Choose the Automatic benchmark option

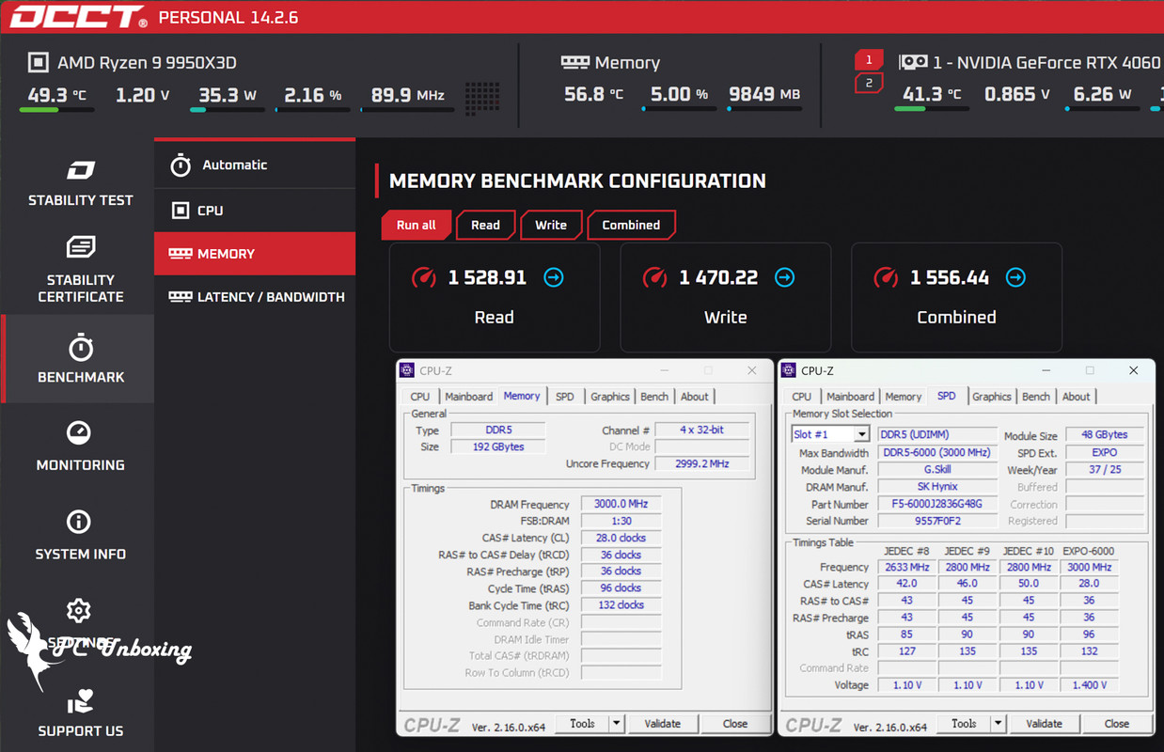coord(255,165)
